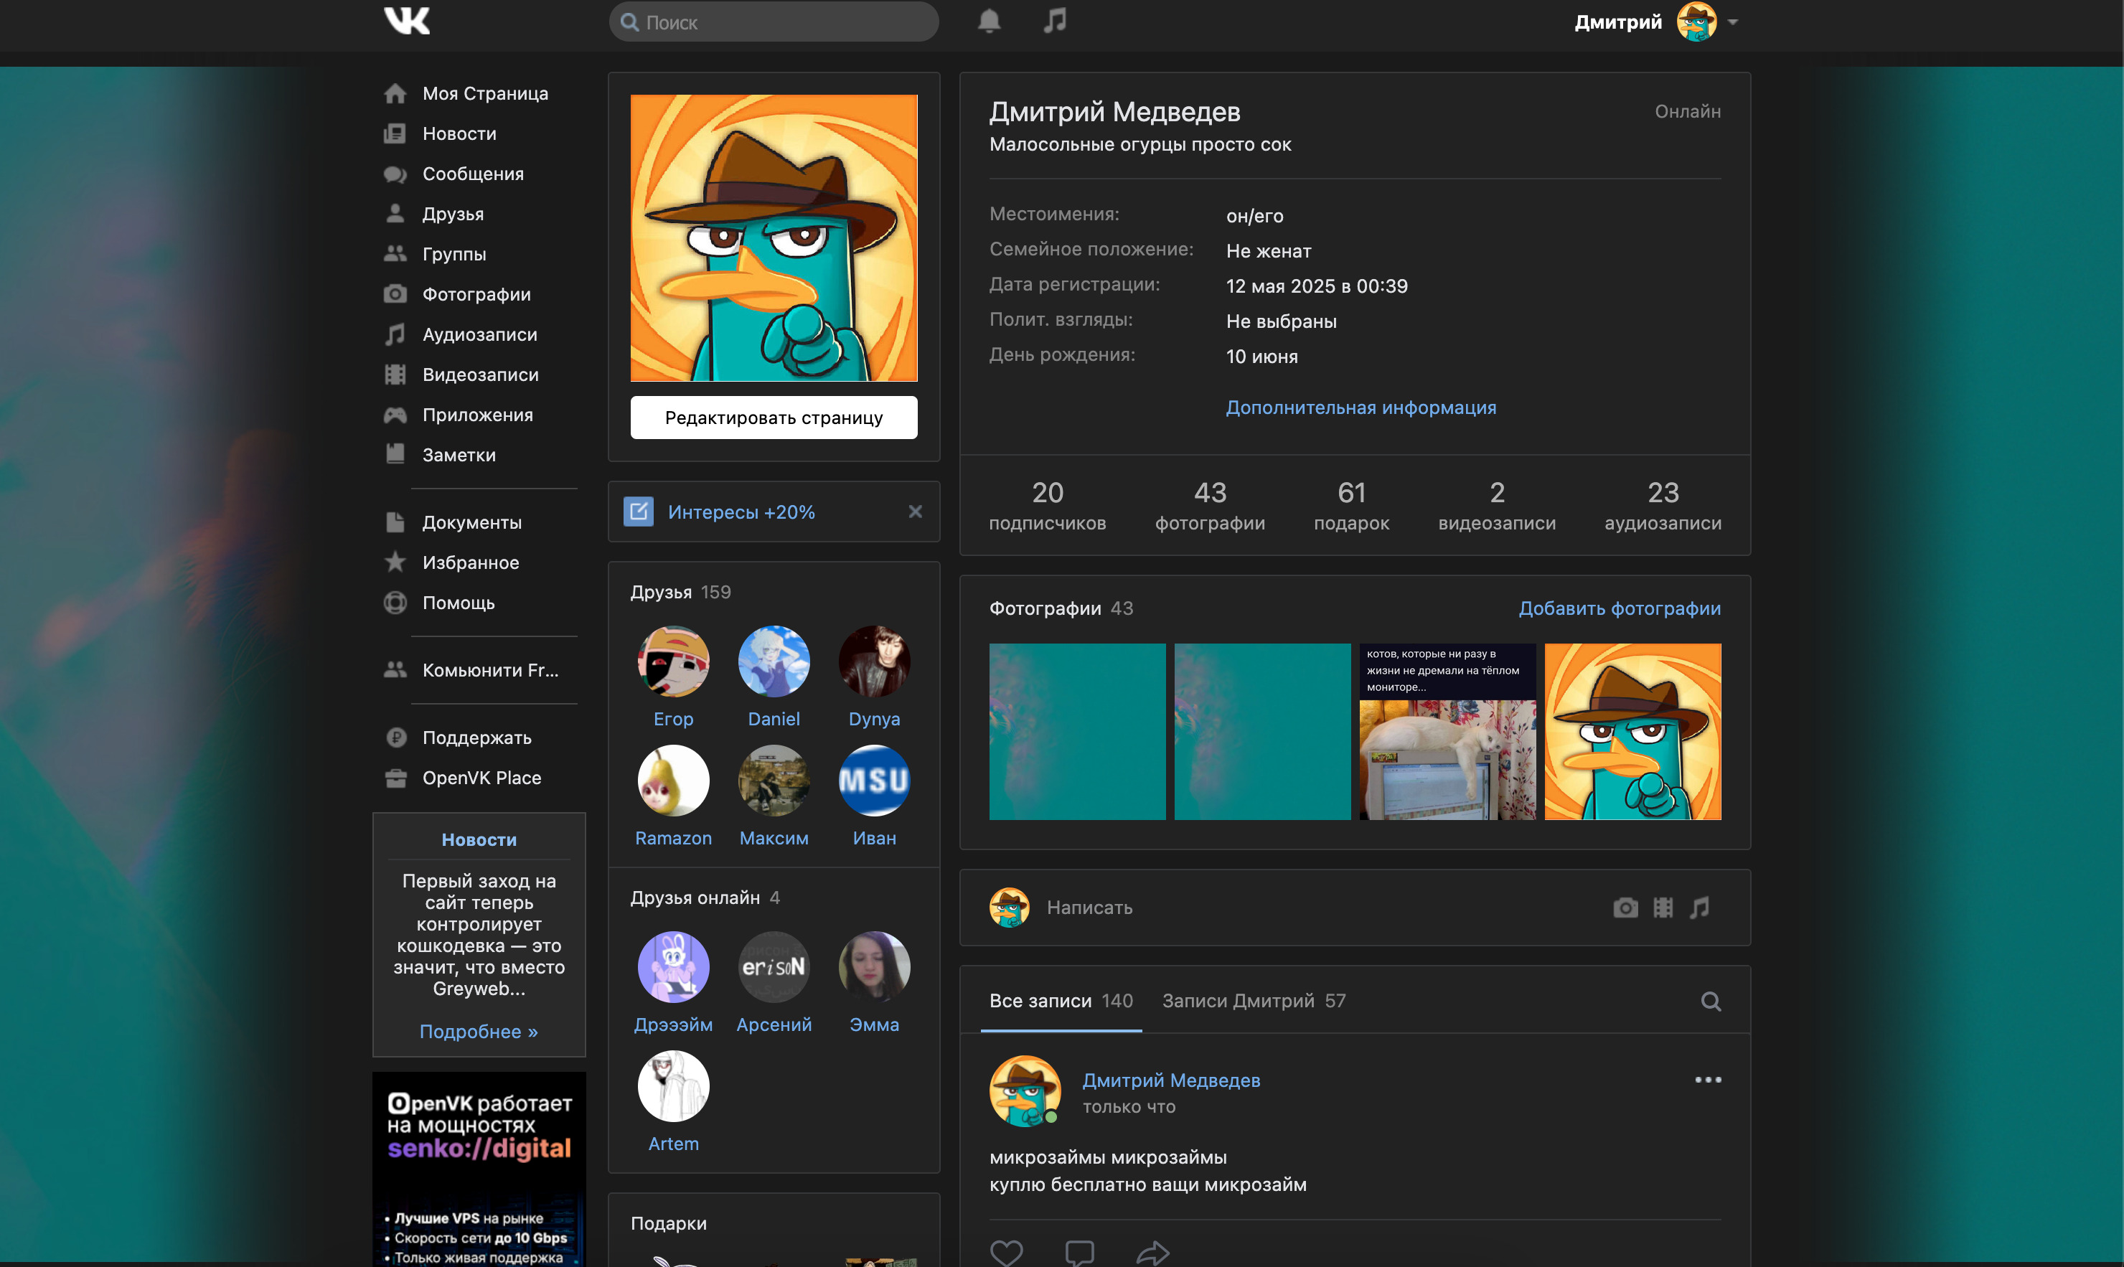Open Perry the Platypus photo thumbnail
This screenshot has height=1267, width=2124.
(x=1632, y=732)
